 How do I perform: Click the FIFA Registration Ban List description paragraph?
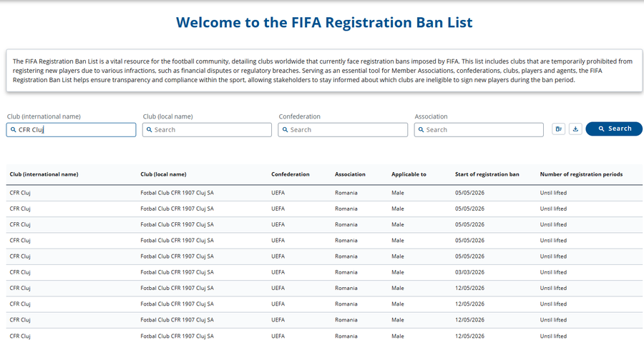click(x=323, y=71)
